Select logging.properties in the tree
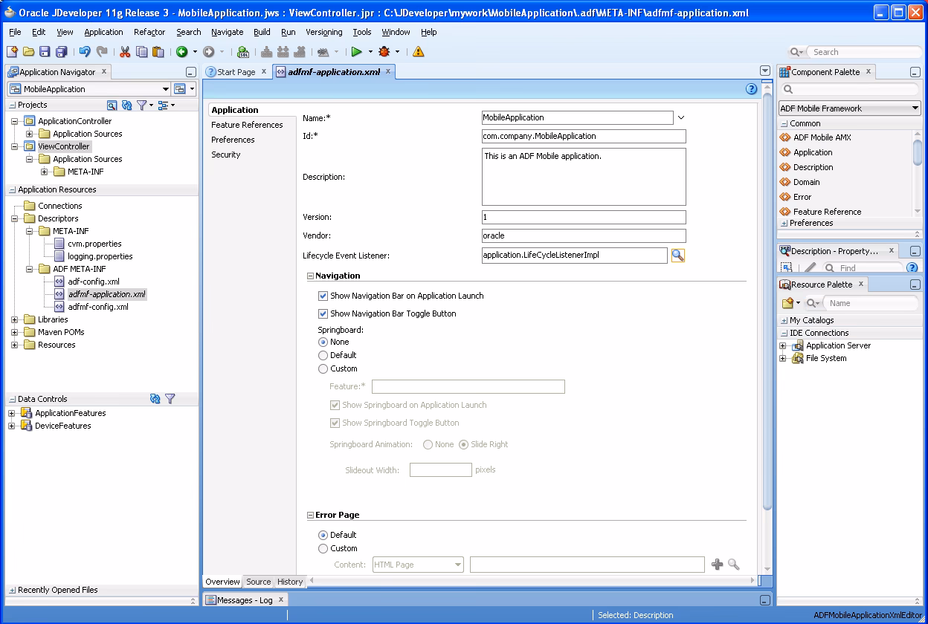Screen dimensions: 928x624 100,256
